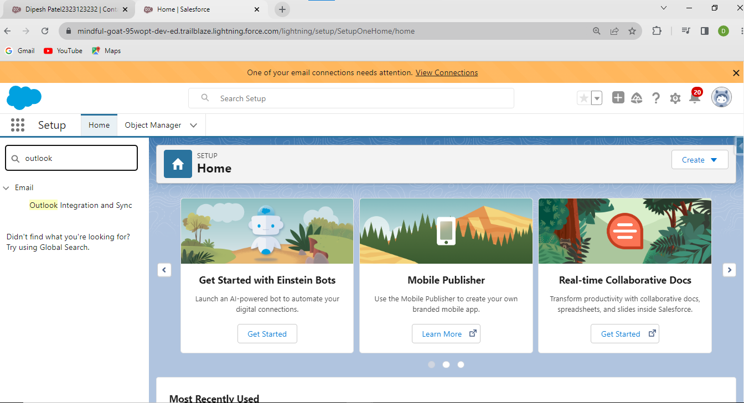This screenshot has height=403, width=744.
Task: Click the favorites star icon
Action: [x=583, y=98]
